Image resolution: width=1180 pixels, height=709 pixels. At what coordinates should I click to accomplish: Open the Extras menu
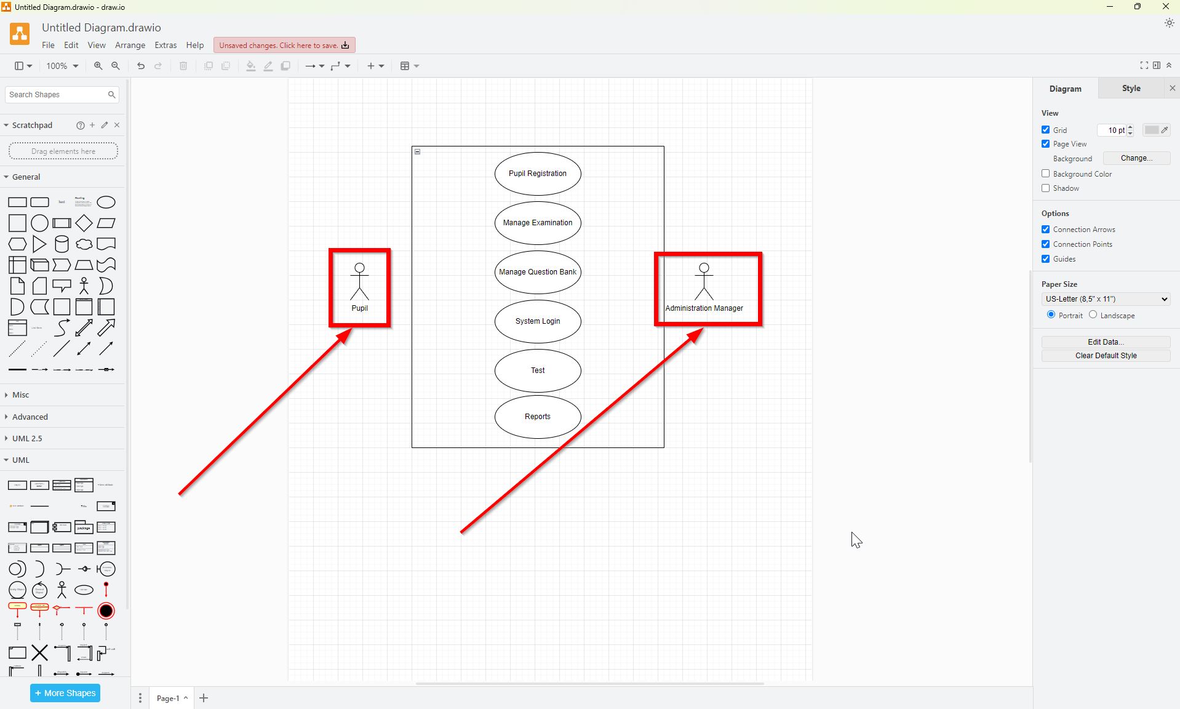(165, 45)
